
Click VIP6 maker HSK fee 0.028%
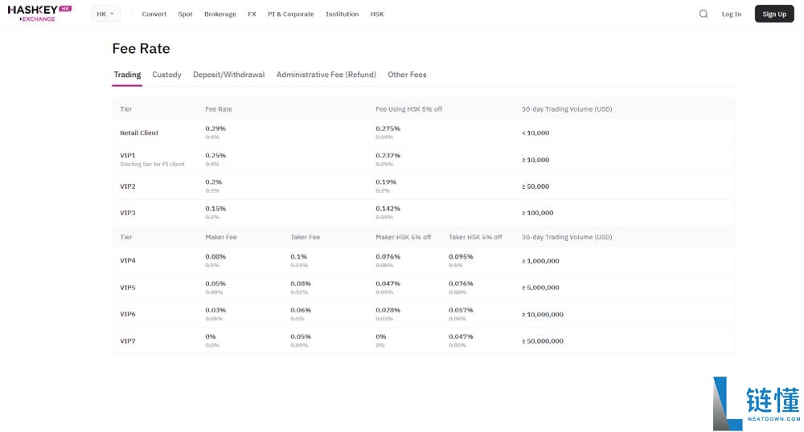pyautogui.click(x=388, y=310)
